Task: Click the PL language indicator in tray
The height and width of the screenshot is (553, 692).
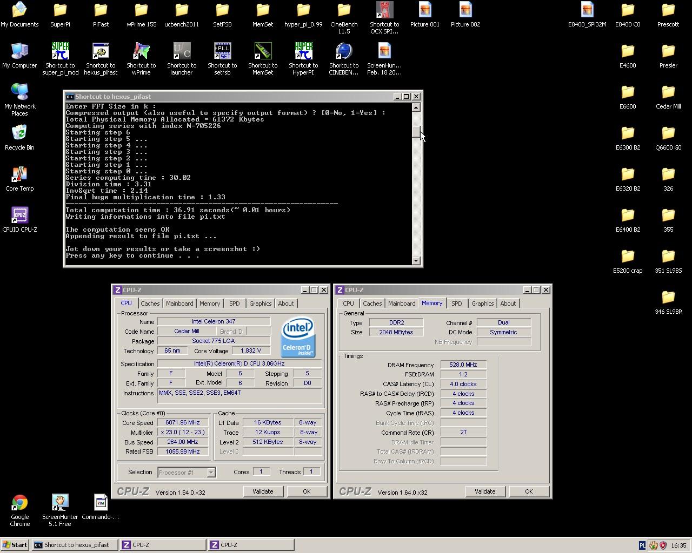Action: pos(642,545)
